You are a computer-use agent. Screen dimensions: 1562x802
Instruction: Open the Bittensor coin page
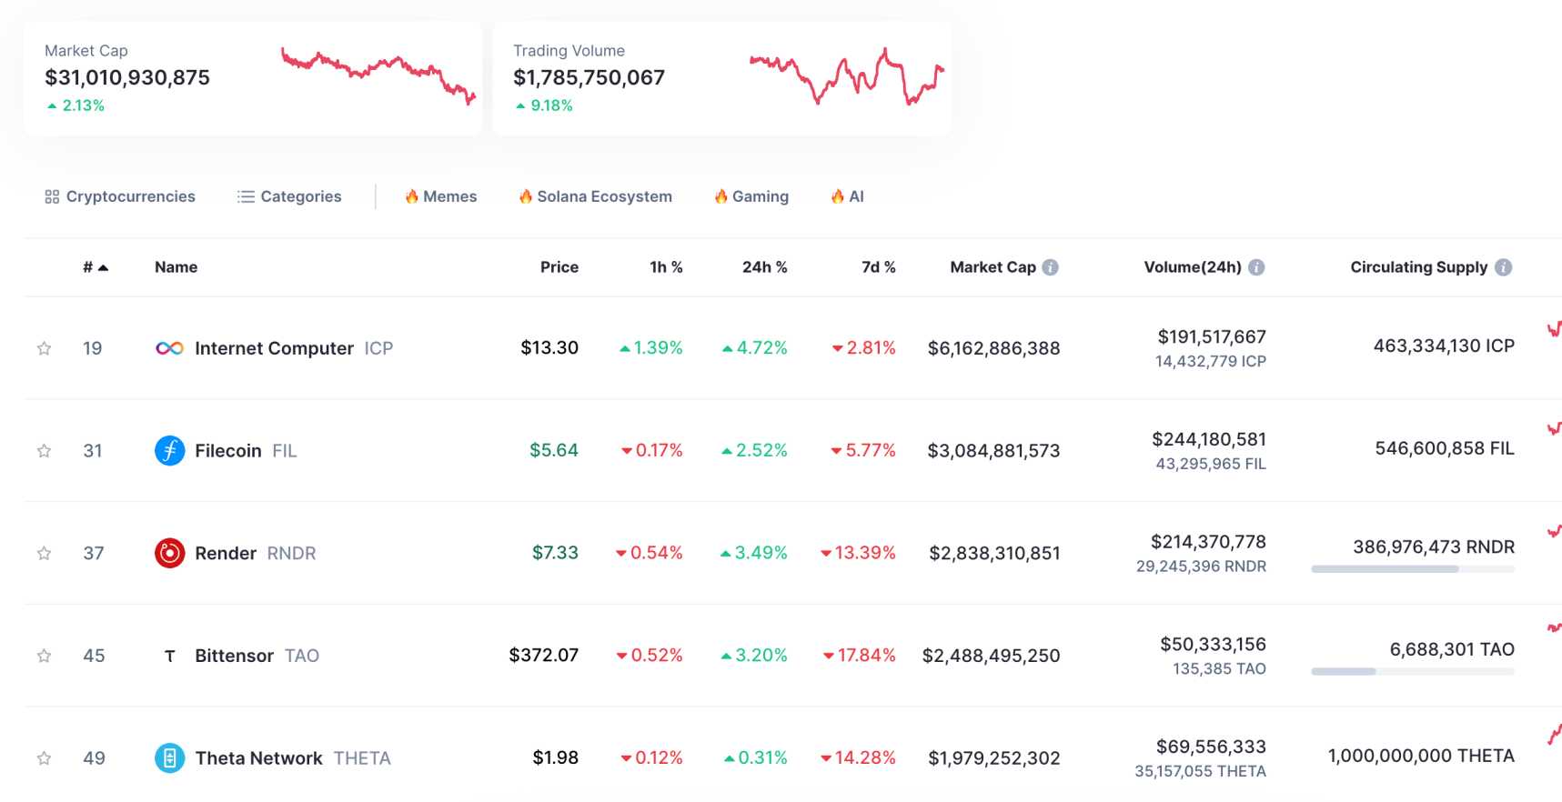click(x=234, y=656)
